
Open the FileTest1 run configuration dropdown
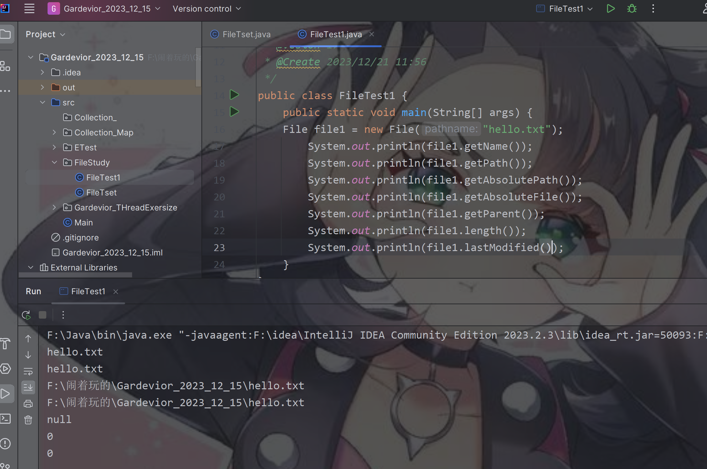click(566, 9)
